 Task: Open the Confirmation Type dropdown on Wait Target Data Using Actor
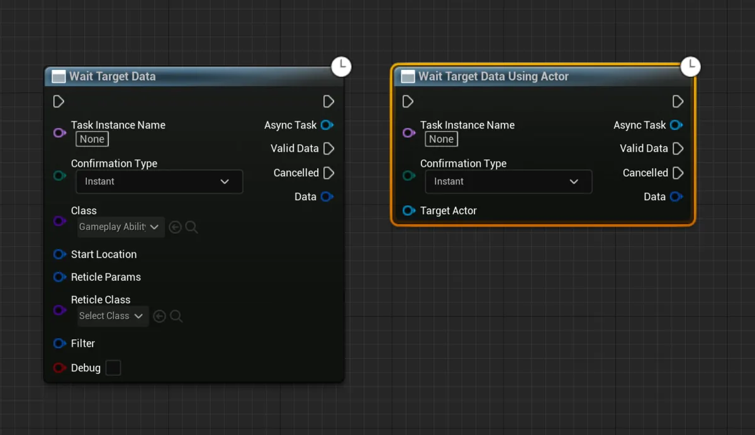pos(508,181)
